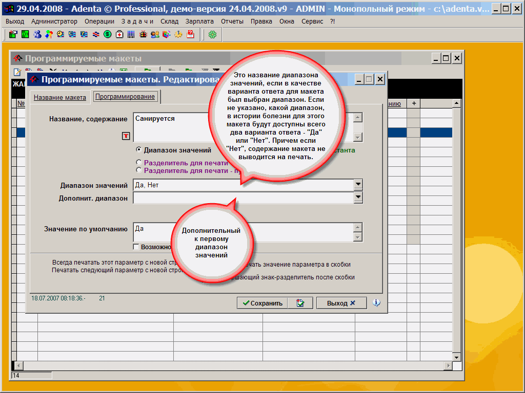Click the blue info icon near Выход
Viewport: 525px width, 393px height.
pos(376,303)
